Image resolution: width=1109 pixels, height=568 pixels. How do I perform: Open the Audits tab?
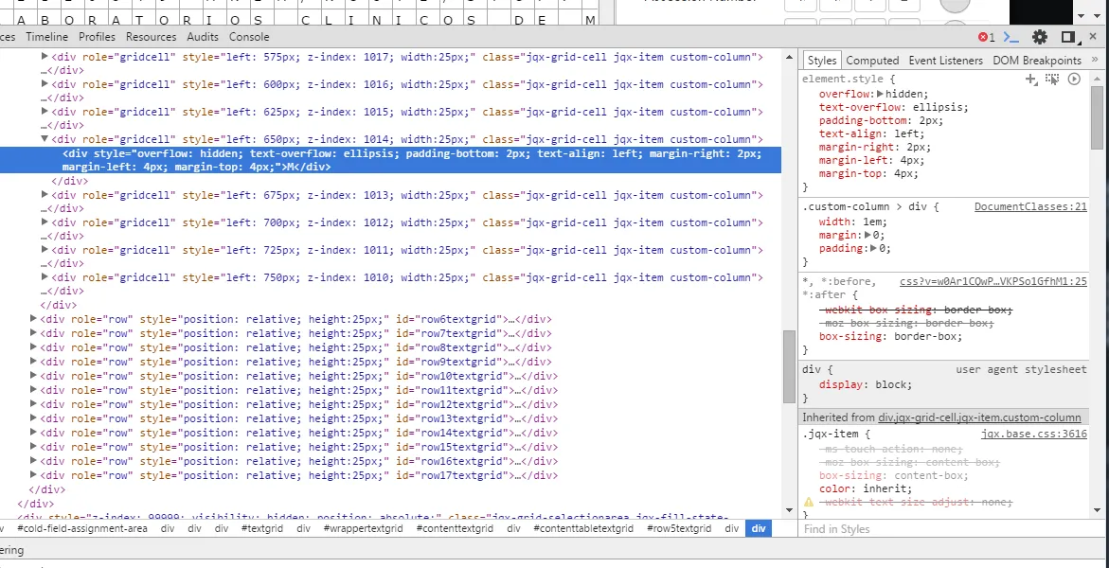pos(203,37)
